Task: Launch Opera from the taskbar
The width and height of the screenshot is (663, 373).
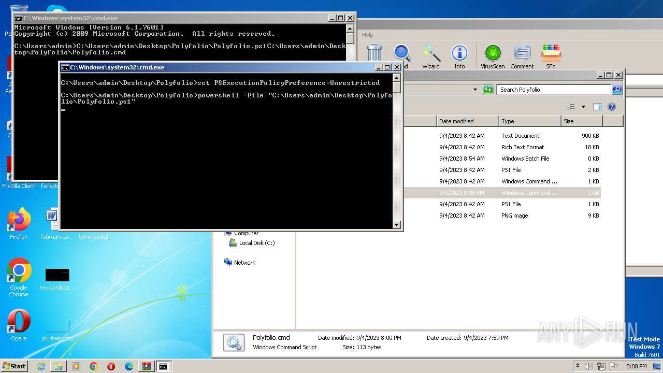Action: point(111,366)
